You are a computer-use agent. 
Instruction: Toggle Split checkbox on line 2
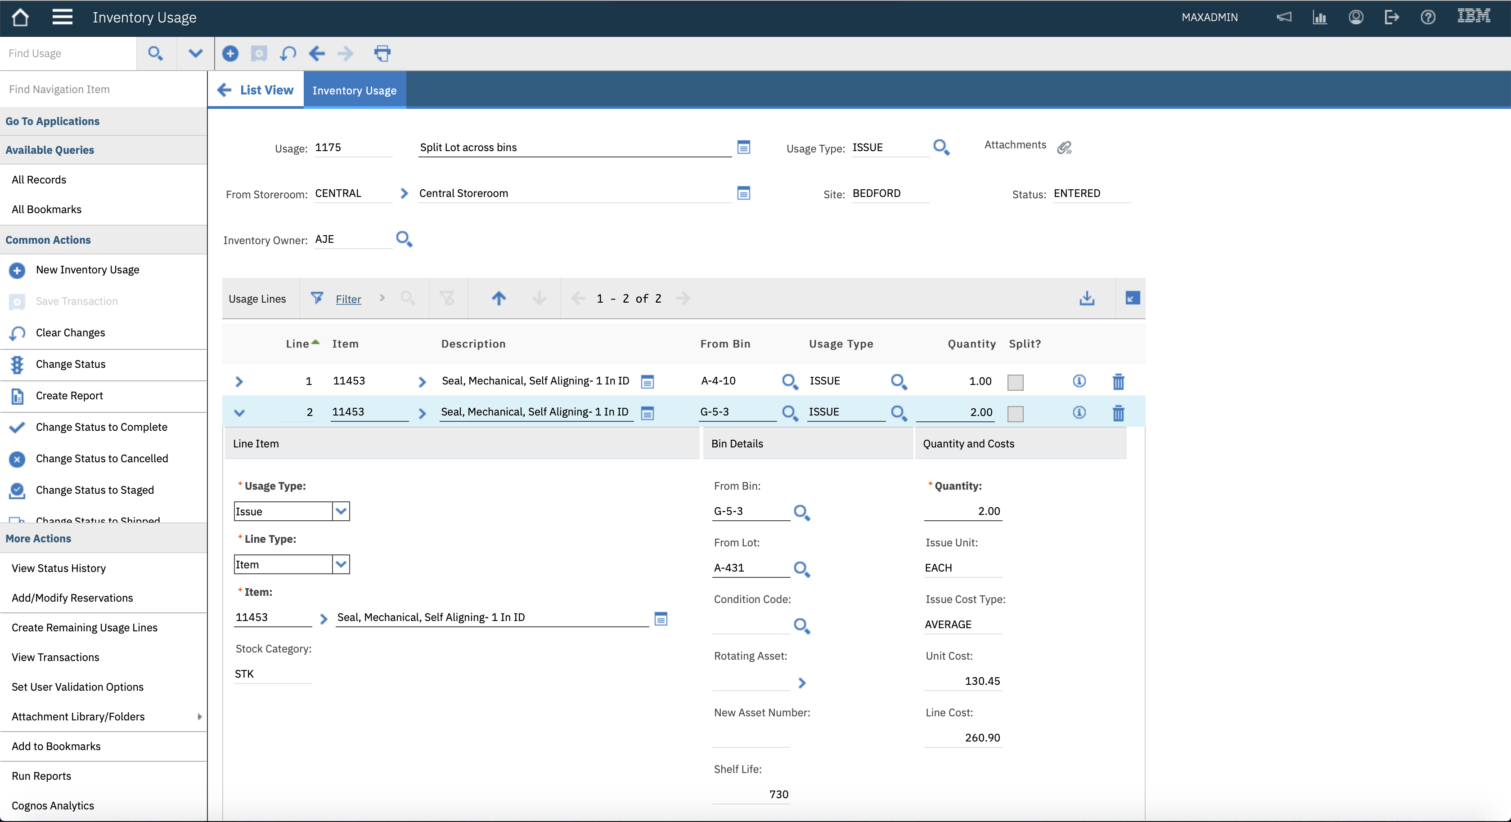coord(1015,413)
